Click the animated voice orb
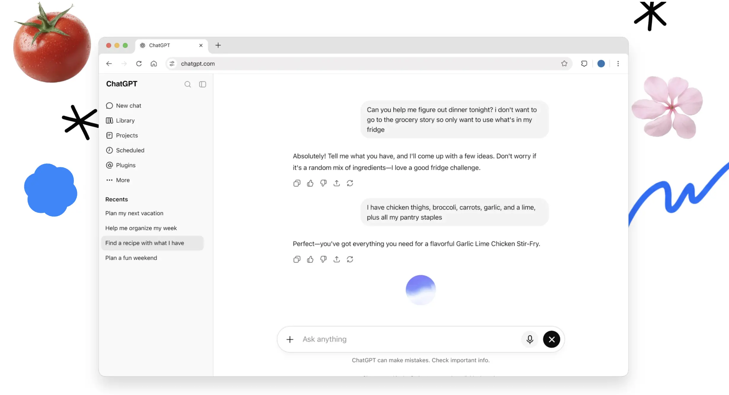Screen dimensions: 729x395 pyautogui.click(x=421, y=290)
